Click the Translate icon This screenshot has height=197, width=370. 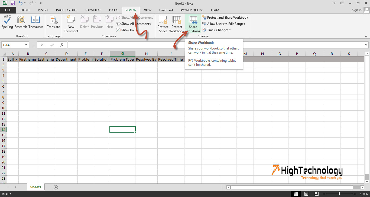click(53, 22)
